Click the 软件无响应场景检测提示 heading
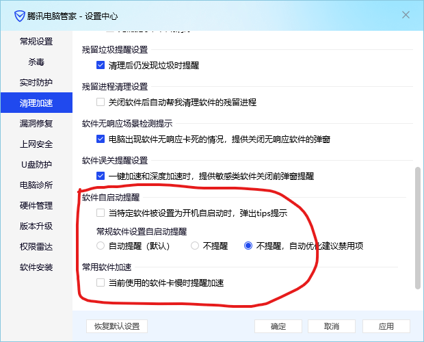This screenshot has height=342, width=424. coord(127,124)
